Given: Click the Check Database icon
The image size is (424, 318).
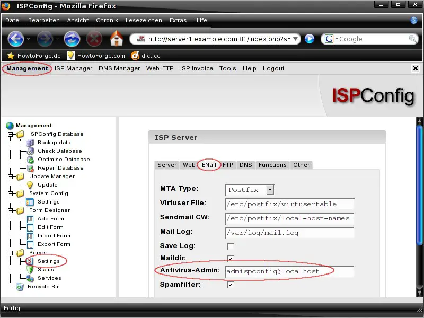Looking at the screenshot, I should [x=30, y=151].
